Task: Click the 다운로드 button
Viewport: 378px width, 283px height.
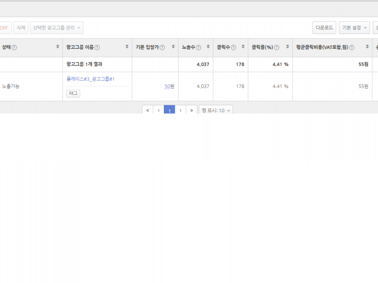Action: [324, 28]
